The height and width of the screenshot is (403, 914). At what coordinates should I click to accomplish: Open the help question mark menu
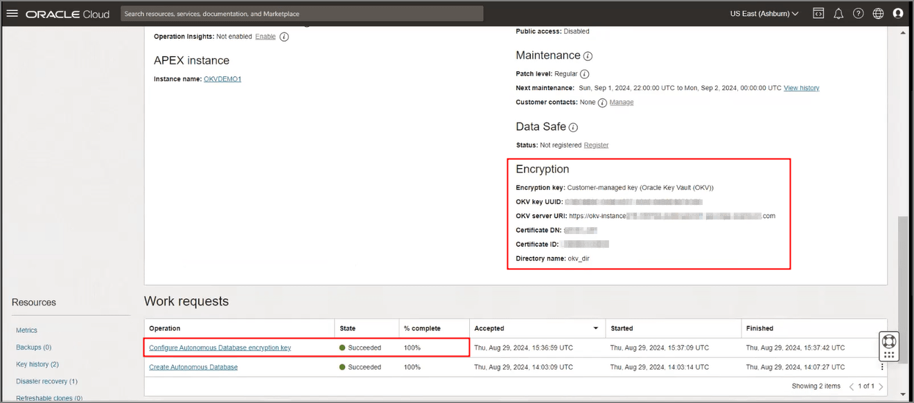click(859, 14)
